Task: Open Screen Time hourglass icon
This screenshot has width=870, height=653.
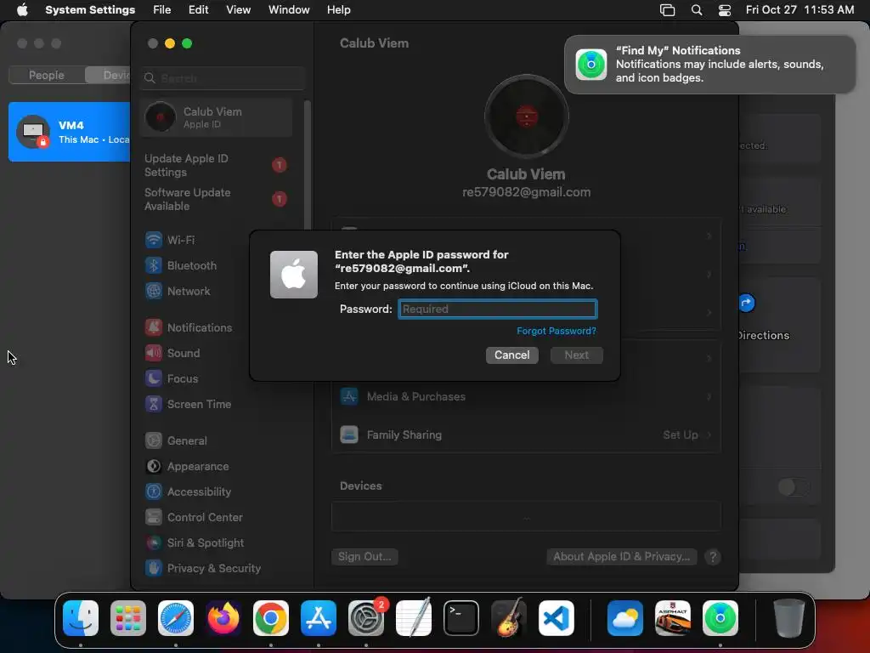Action: pos(154,404)
